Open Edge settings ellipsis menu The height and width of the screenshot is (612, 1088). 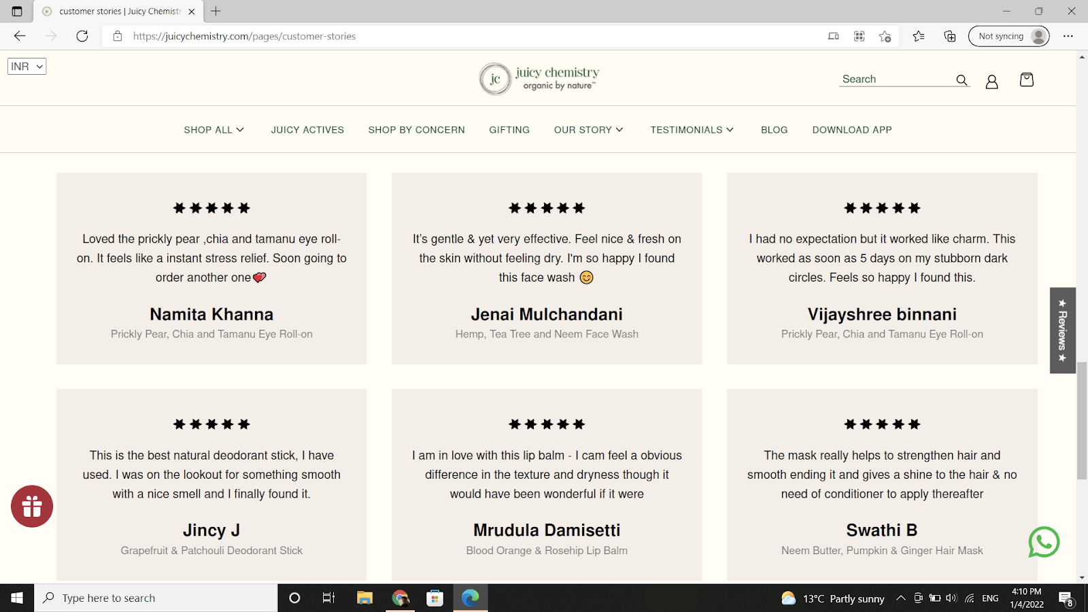click(x=1068, y=36)
